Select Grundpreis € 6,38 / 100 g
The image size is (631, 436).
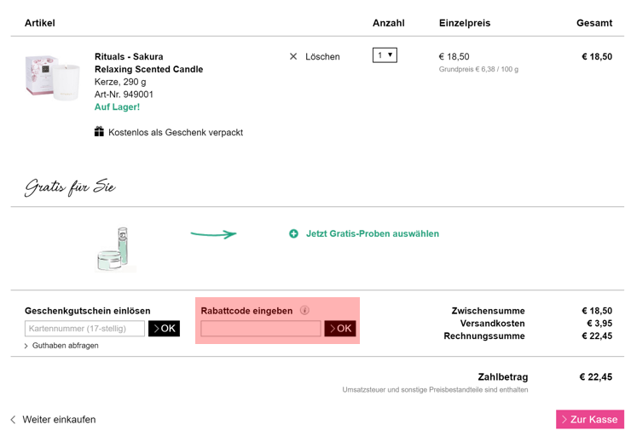pos(478,69)
